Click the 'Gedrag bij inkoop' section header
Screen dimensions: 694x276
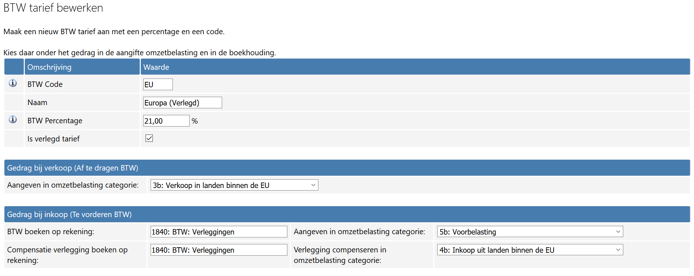[69, 215]
